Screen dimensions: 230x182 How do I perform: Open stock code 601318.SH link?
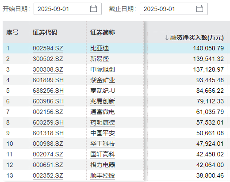48,133
